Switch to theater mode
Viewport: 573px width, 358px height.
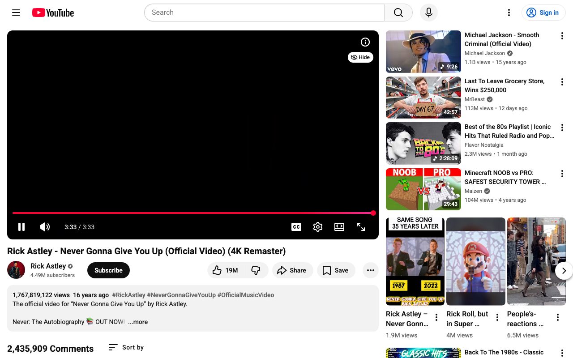pos(339,227)
